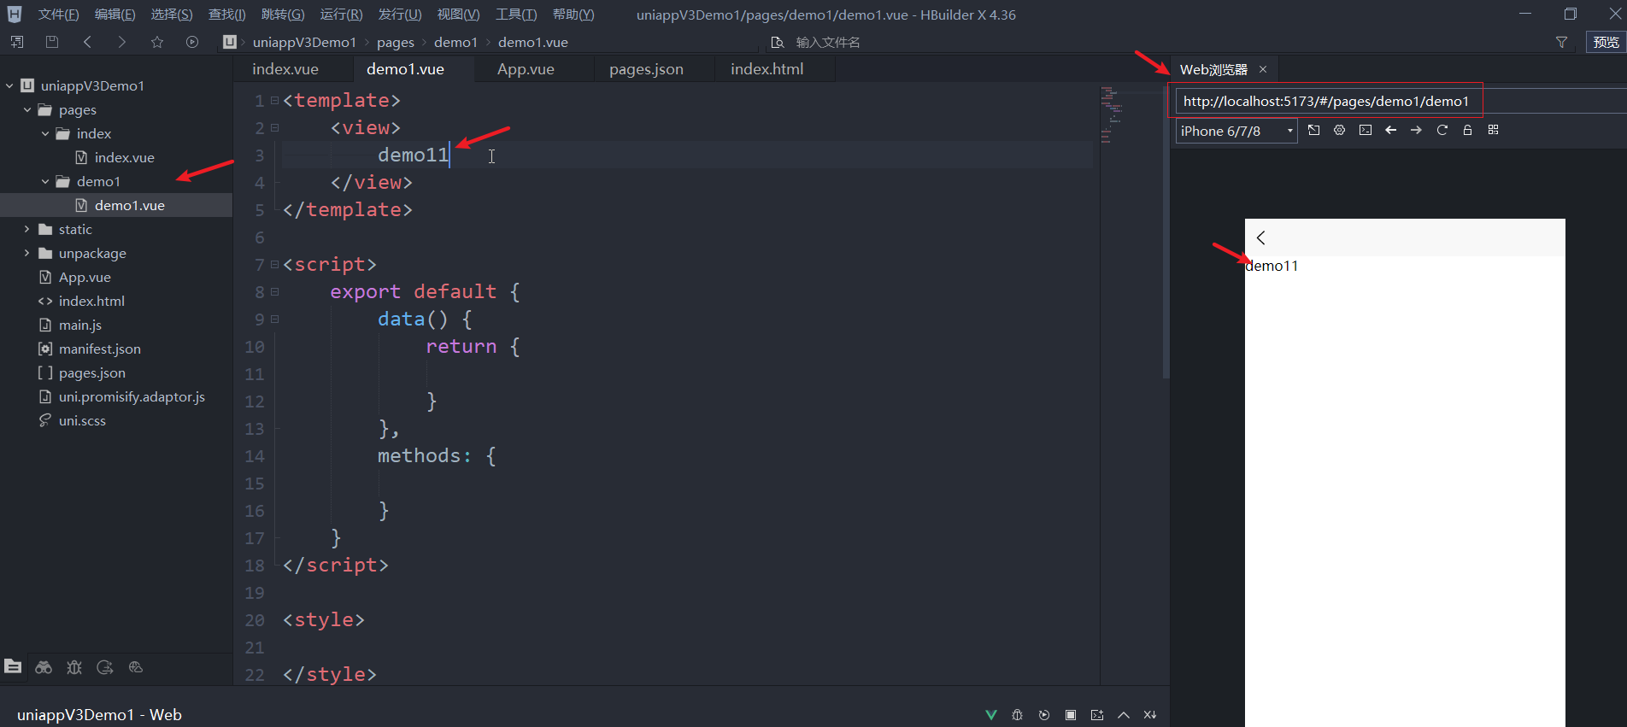Click the green Vue icon in console bar
Viewport: 1627px width, 727px height.
(991, 715)
